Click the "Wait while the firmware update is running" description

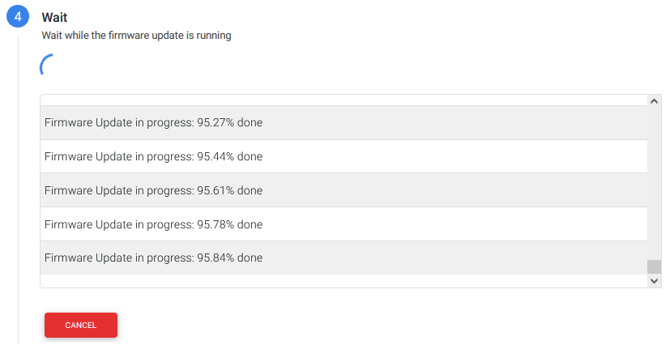136,36
